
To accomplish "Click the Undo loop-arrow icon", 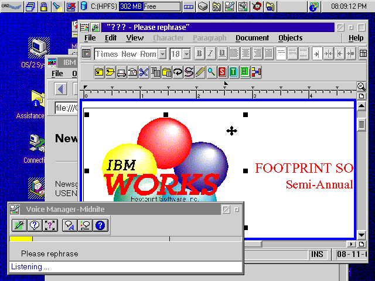I will [x=178, y=72].
